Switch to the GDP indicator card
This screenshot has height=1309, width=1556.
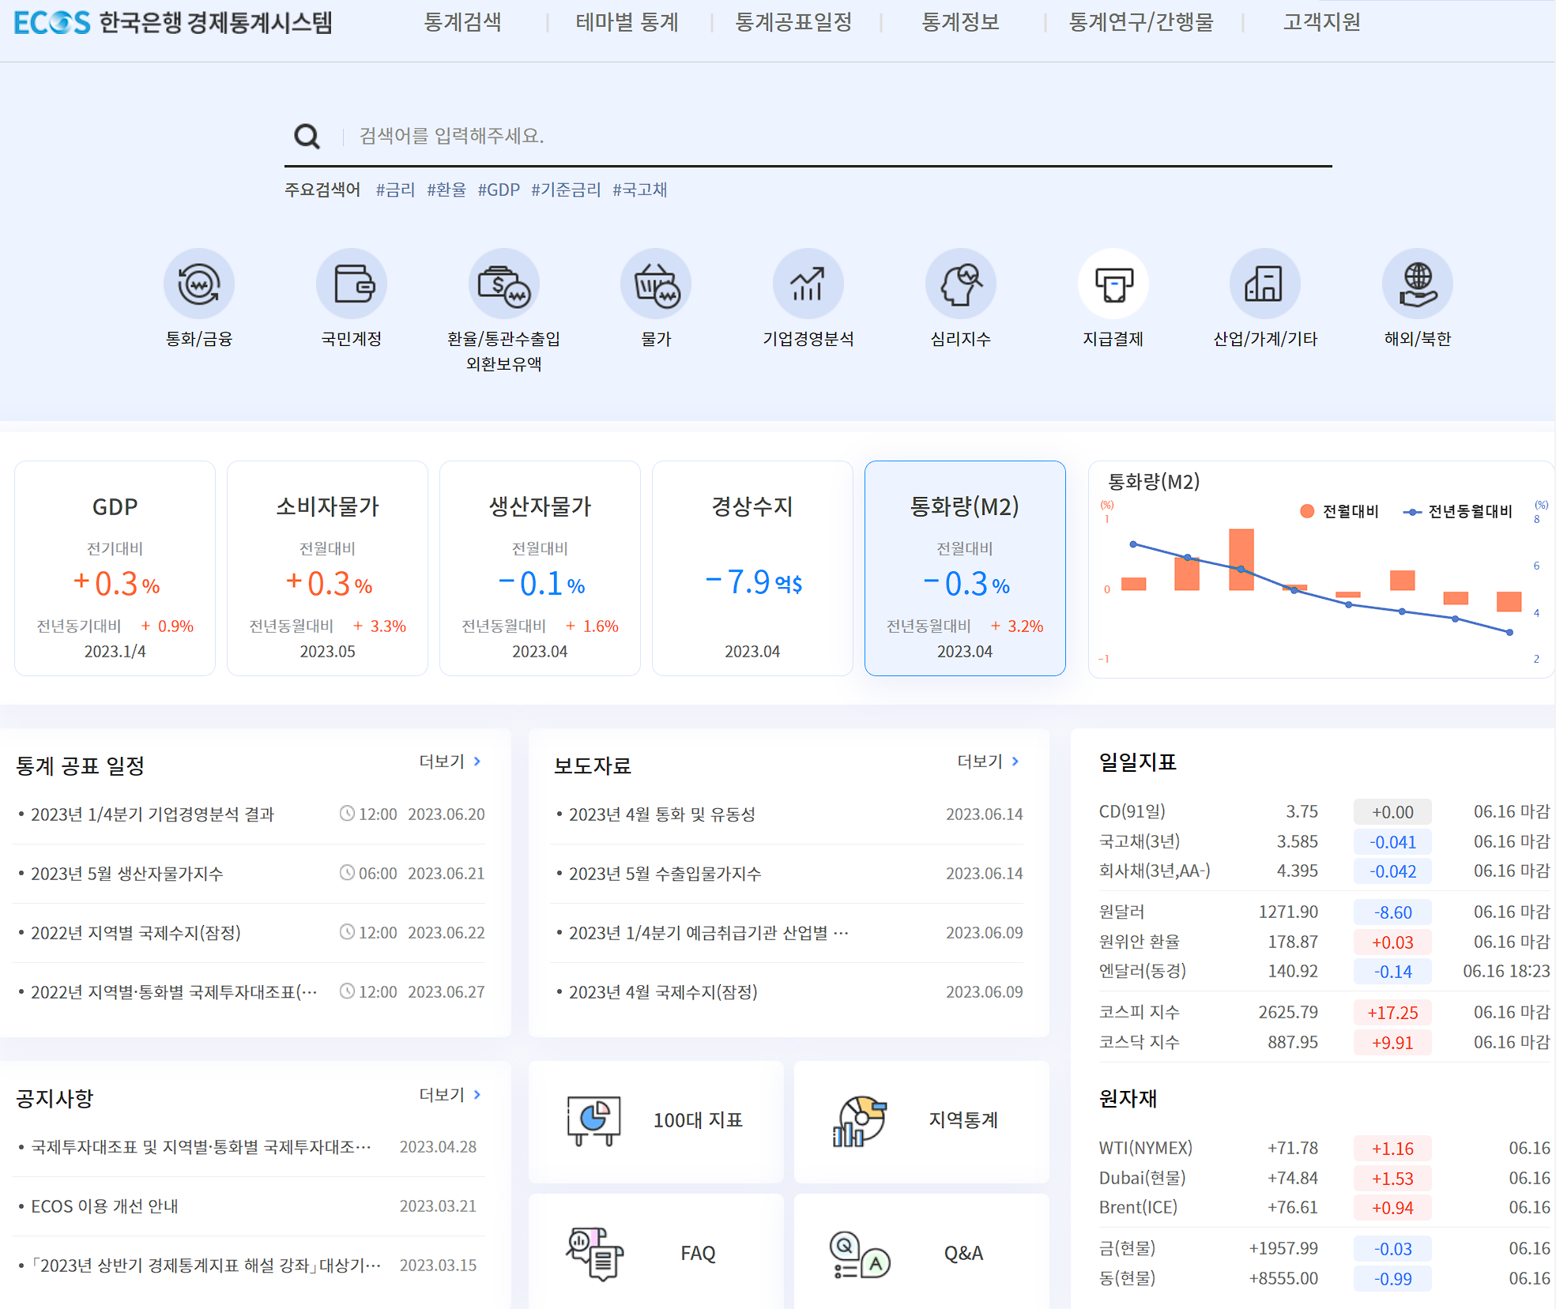click(x=114, y=568)
